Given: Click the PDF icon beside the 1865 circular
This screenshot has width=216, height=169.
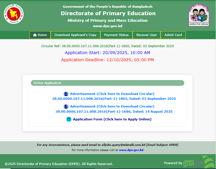Looking at the screenshot, I should click(66, 94).
